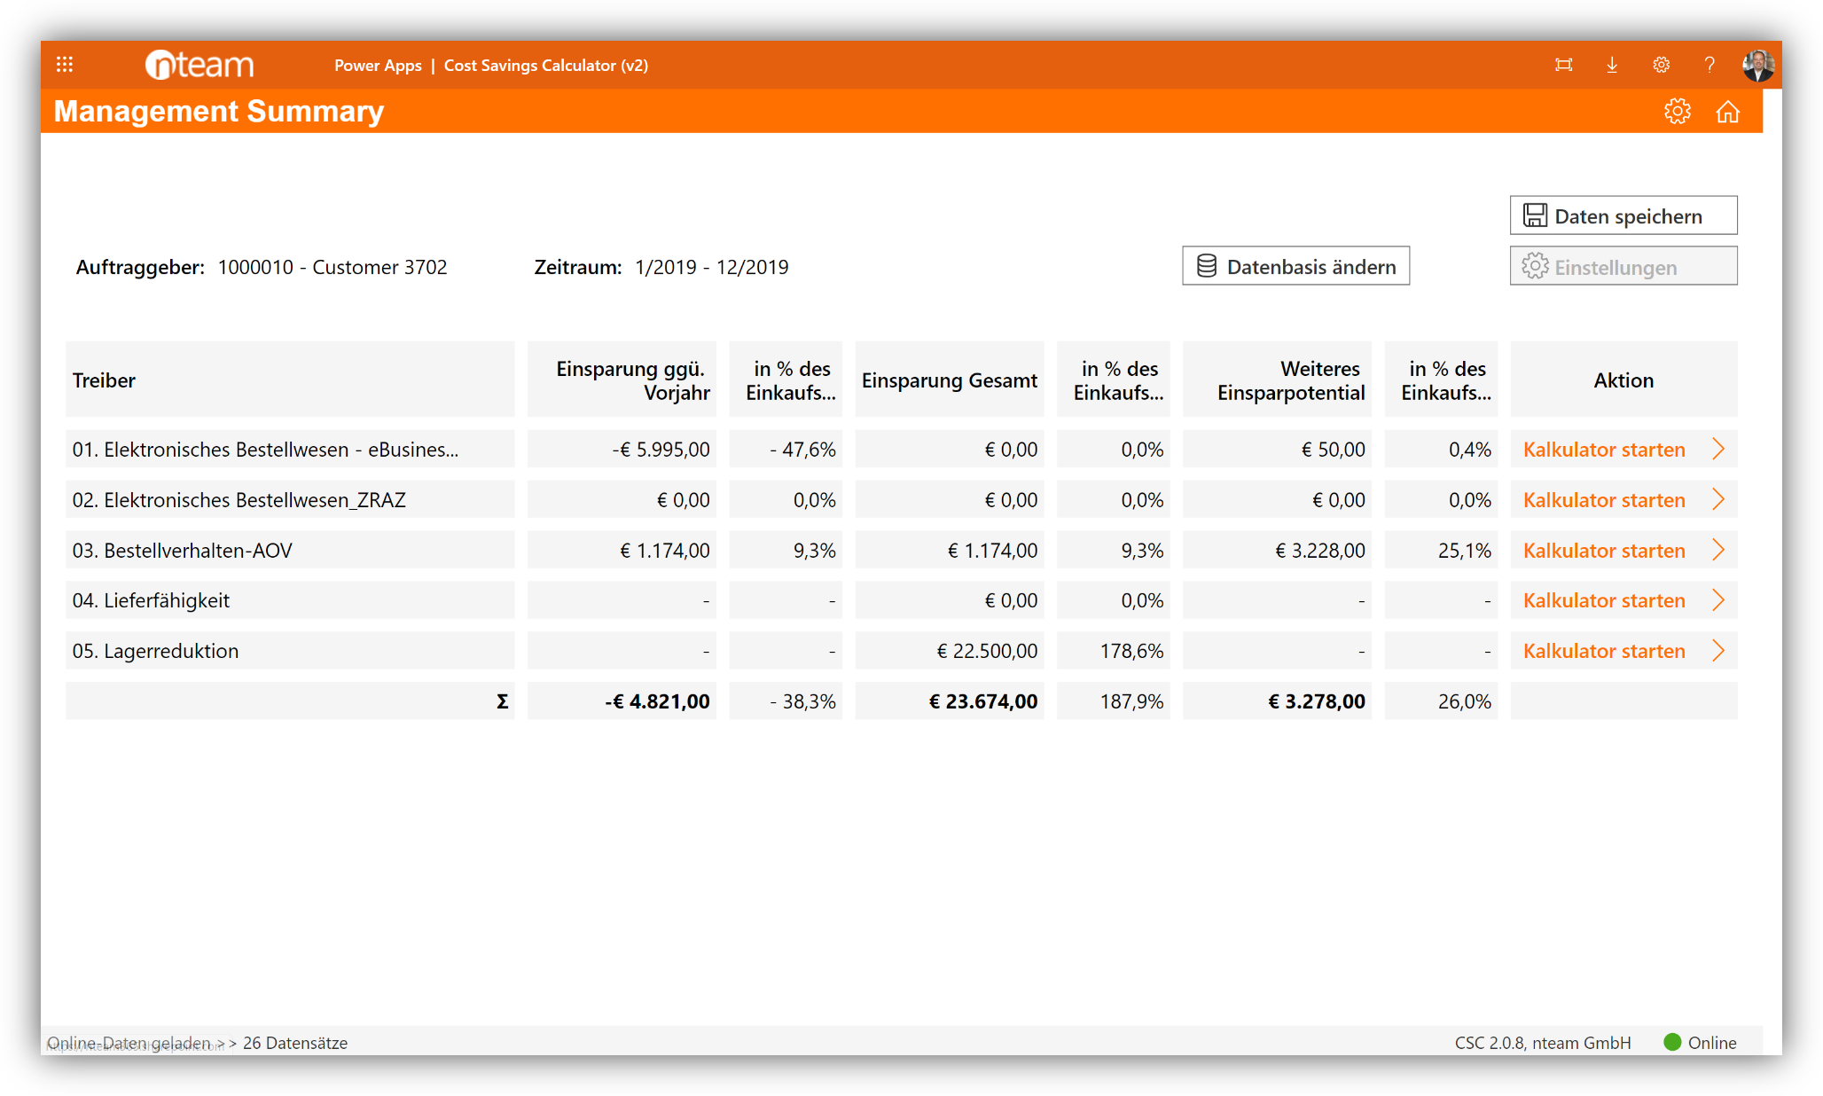The image size is (1823, 1096).
Task: Click 'Cost Savings Calculator (v2)' app title
Action: pos(546,65)
